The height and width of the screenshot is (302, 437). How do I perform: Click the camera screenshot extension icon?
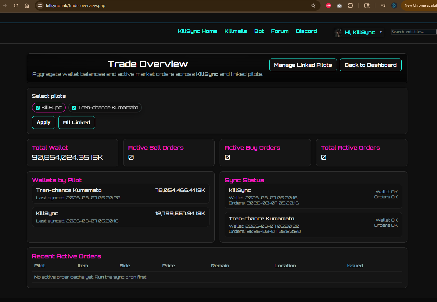click(339, 5)
